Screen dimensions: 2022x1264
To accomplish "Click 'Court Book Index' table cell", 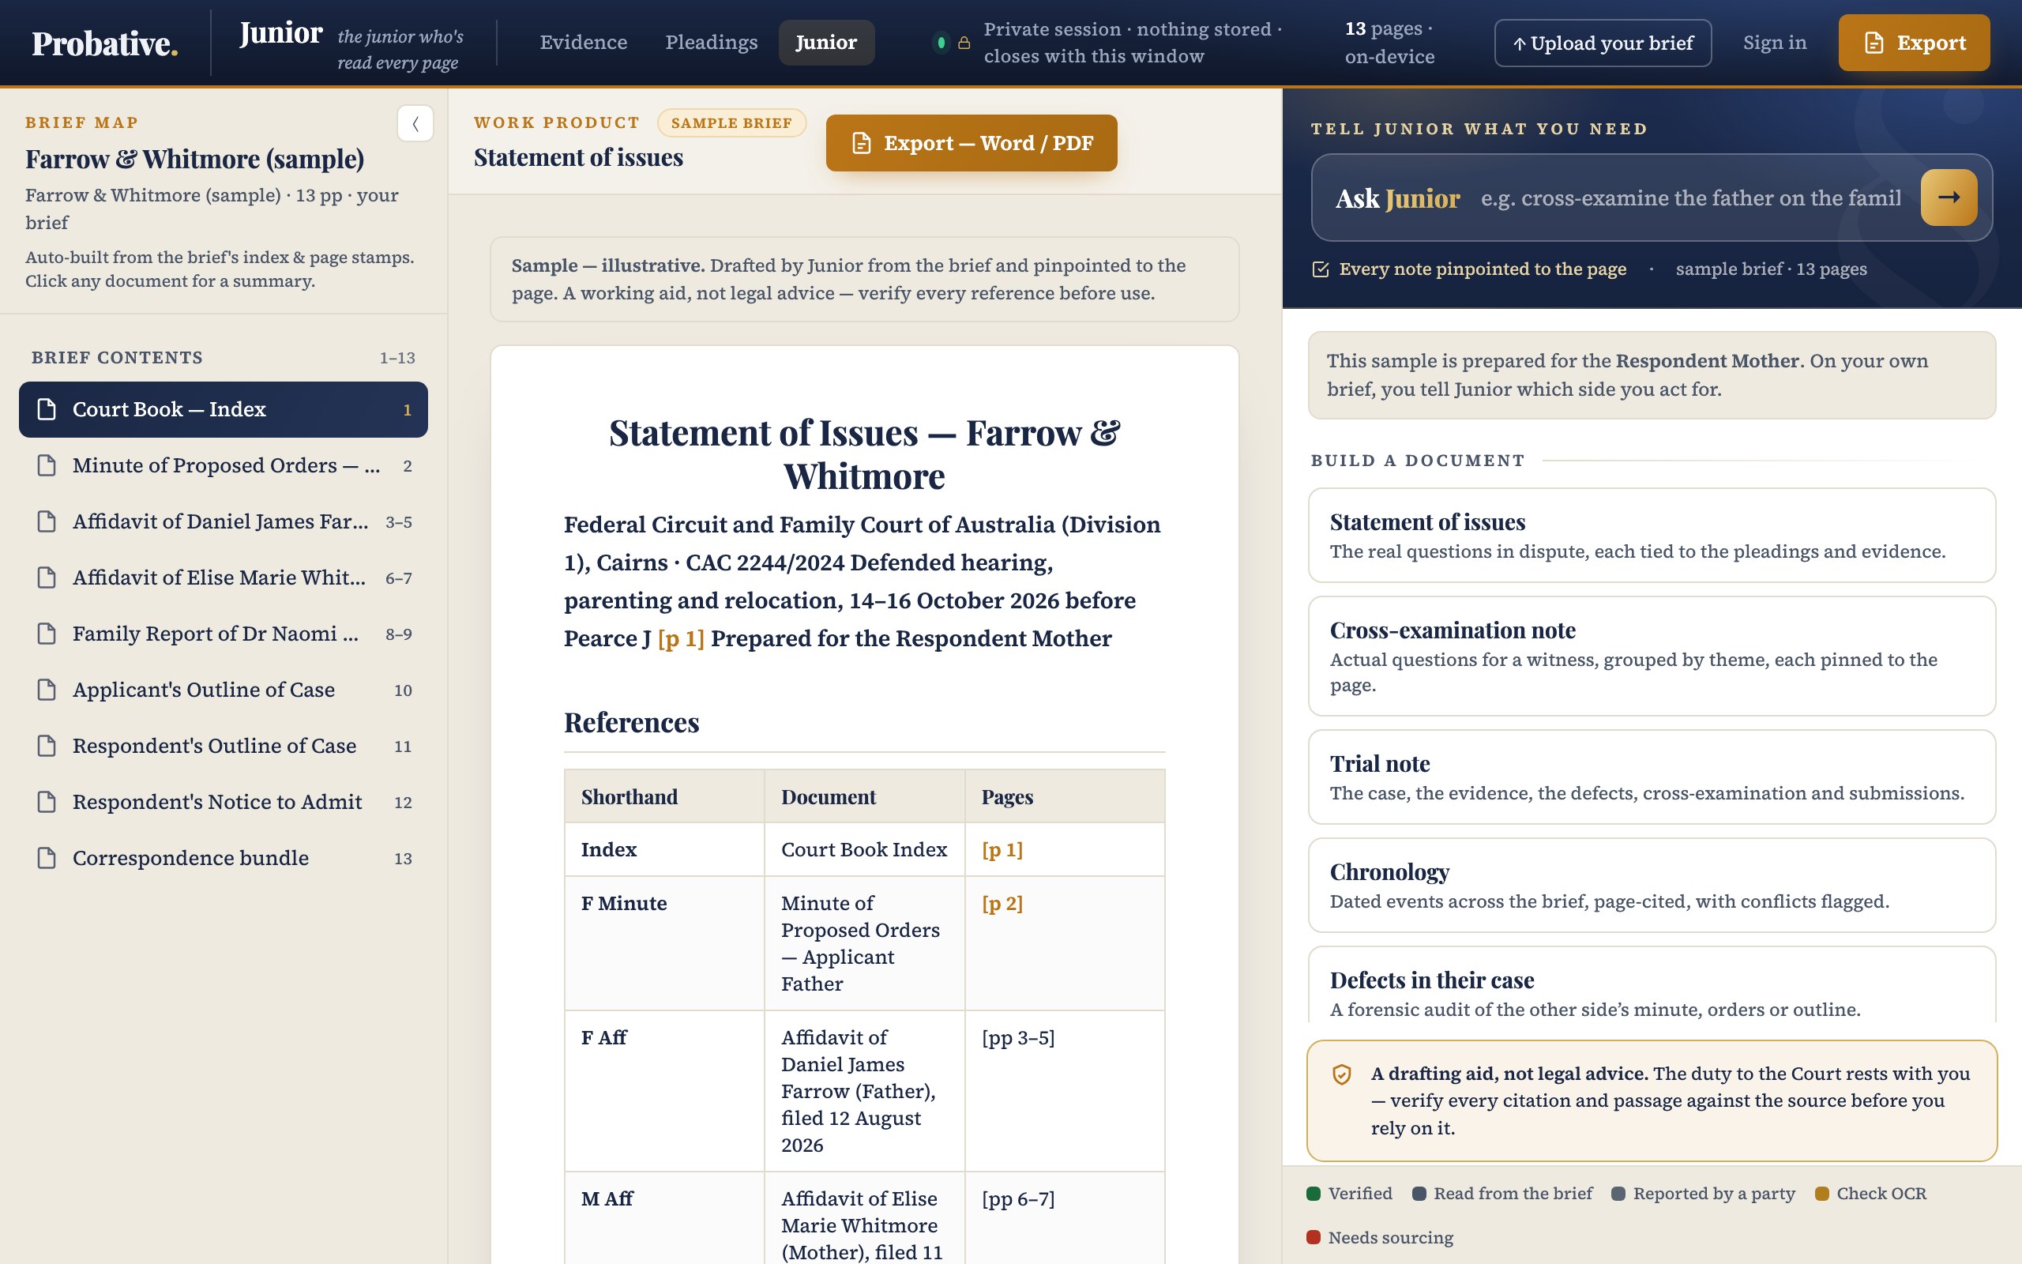I will tap(864, 849).
